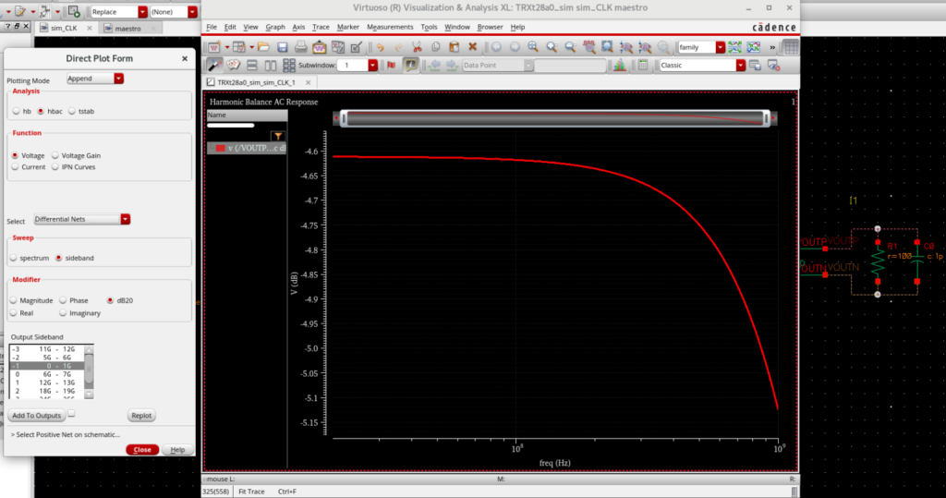This screenshot has width=946, height=498.
Task: Select the horizontal split layout icon
Action: pyautogui.click(x=251, y=66)
